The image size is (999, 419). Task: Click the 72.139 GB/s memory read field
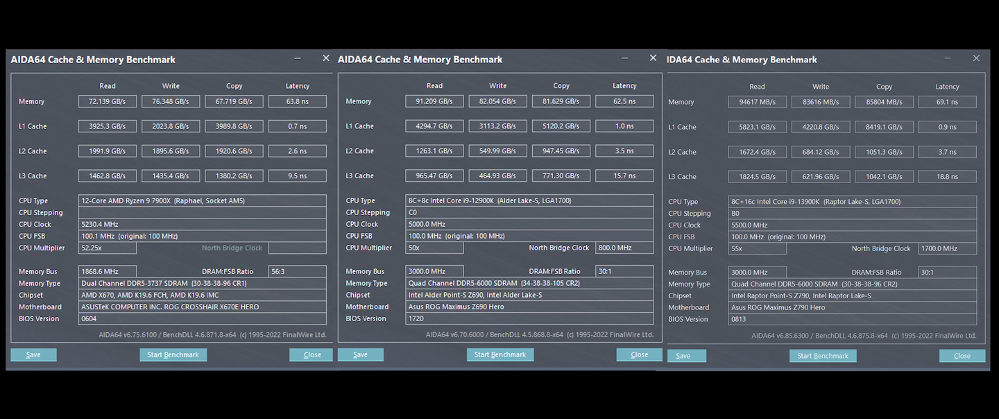pyautogui.click(x=108, y=101)
